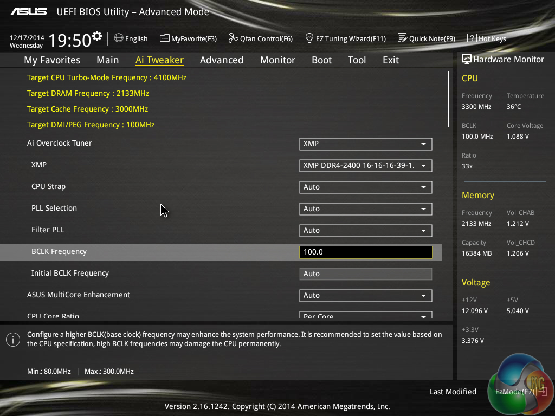Click the Qfan Control fan icon
555x416 pixels.
(x=233, y=38)
